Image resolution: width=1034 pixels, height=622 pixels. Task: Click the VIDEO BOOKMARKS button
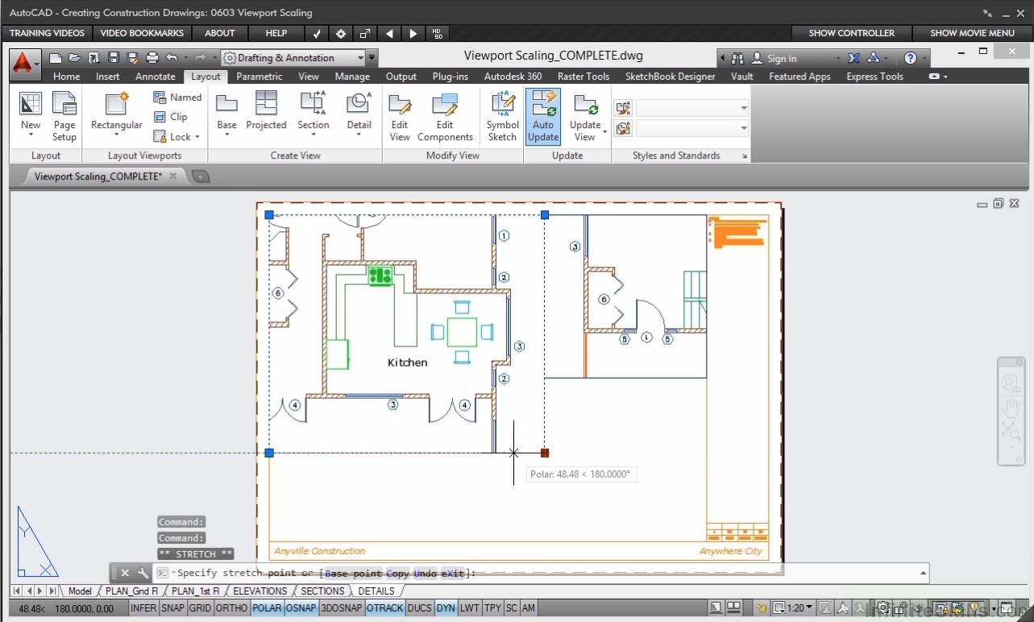coord(142,33)
